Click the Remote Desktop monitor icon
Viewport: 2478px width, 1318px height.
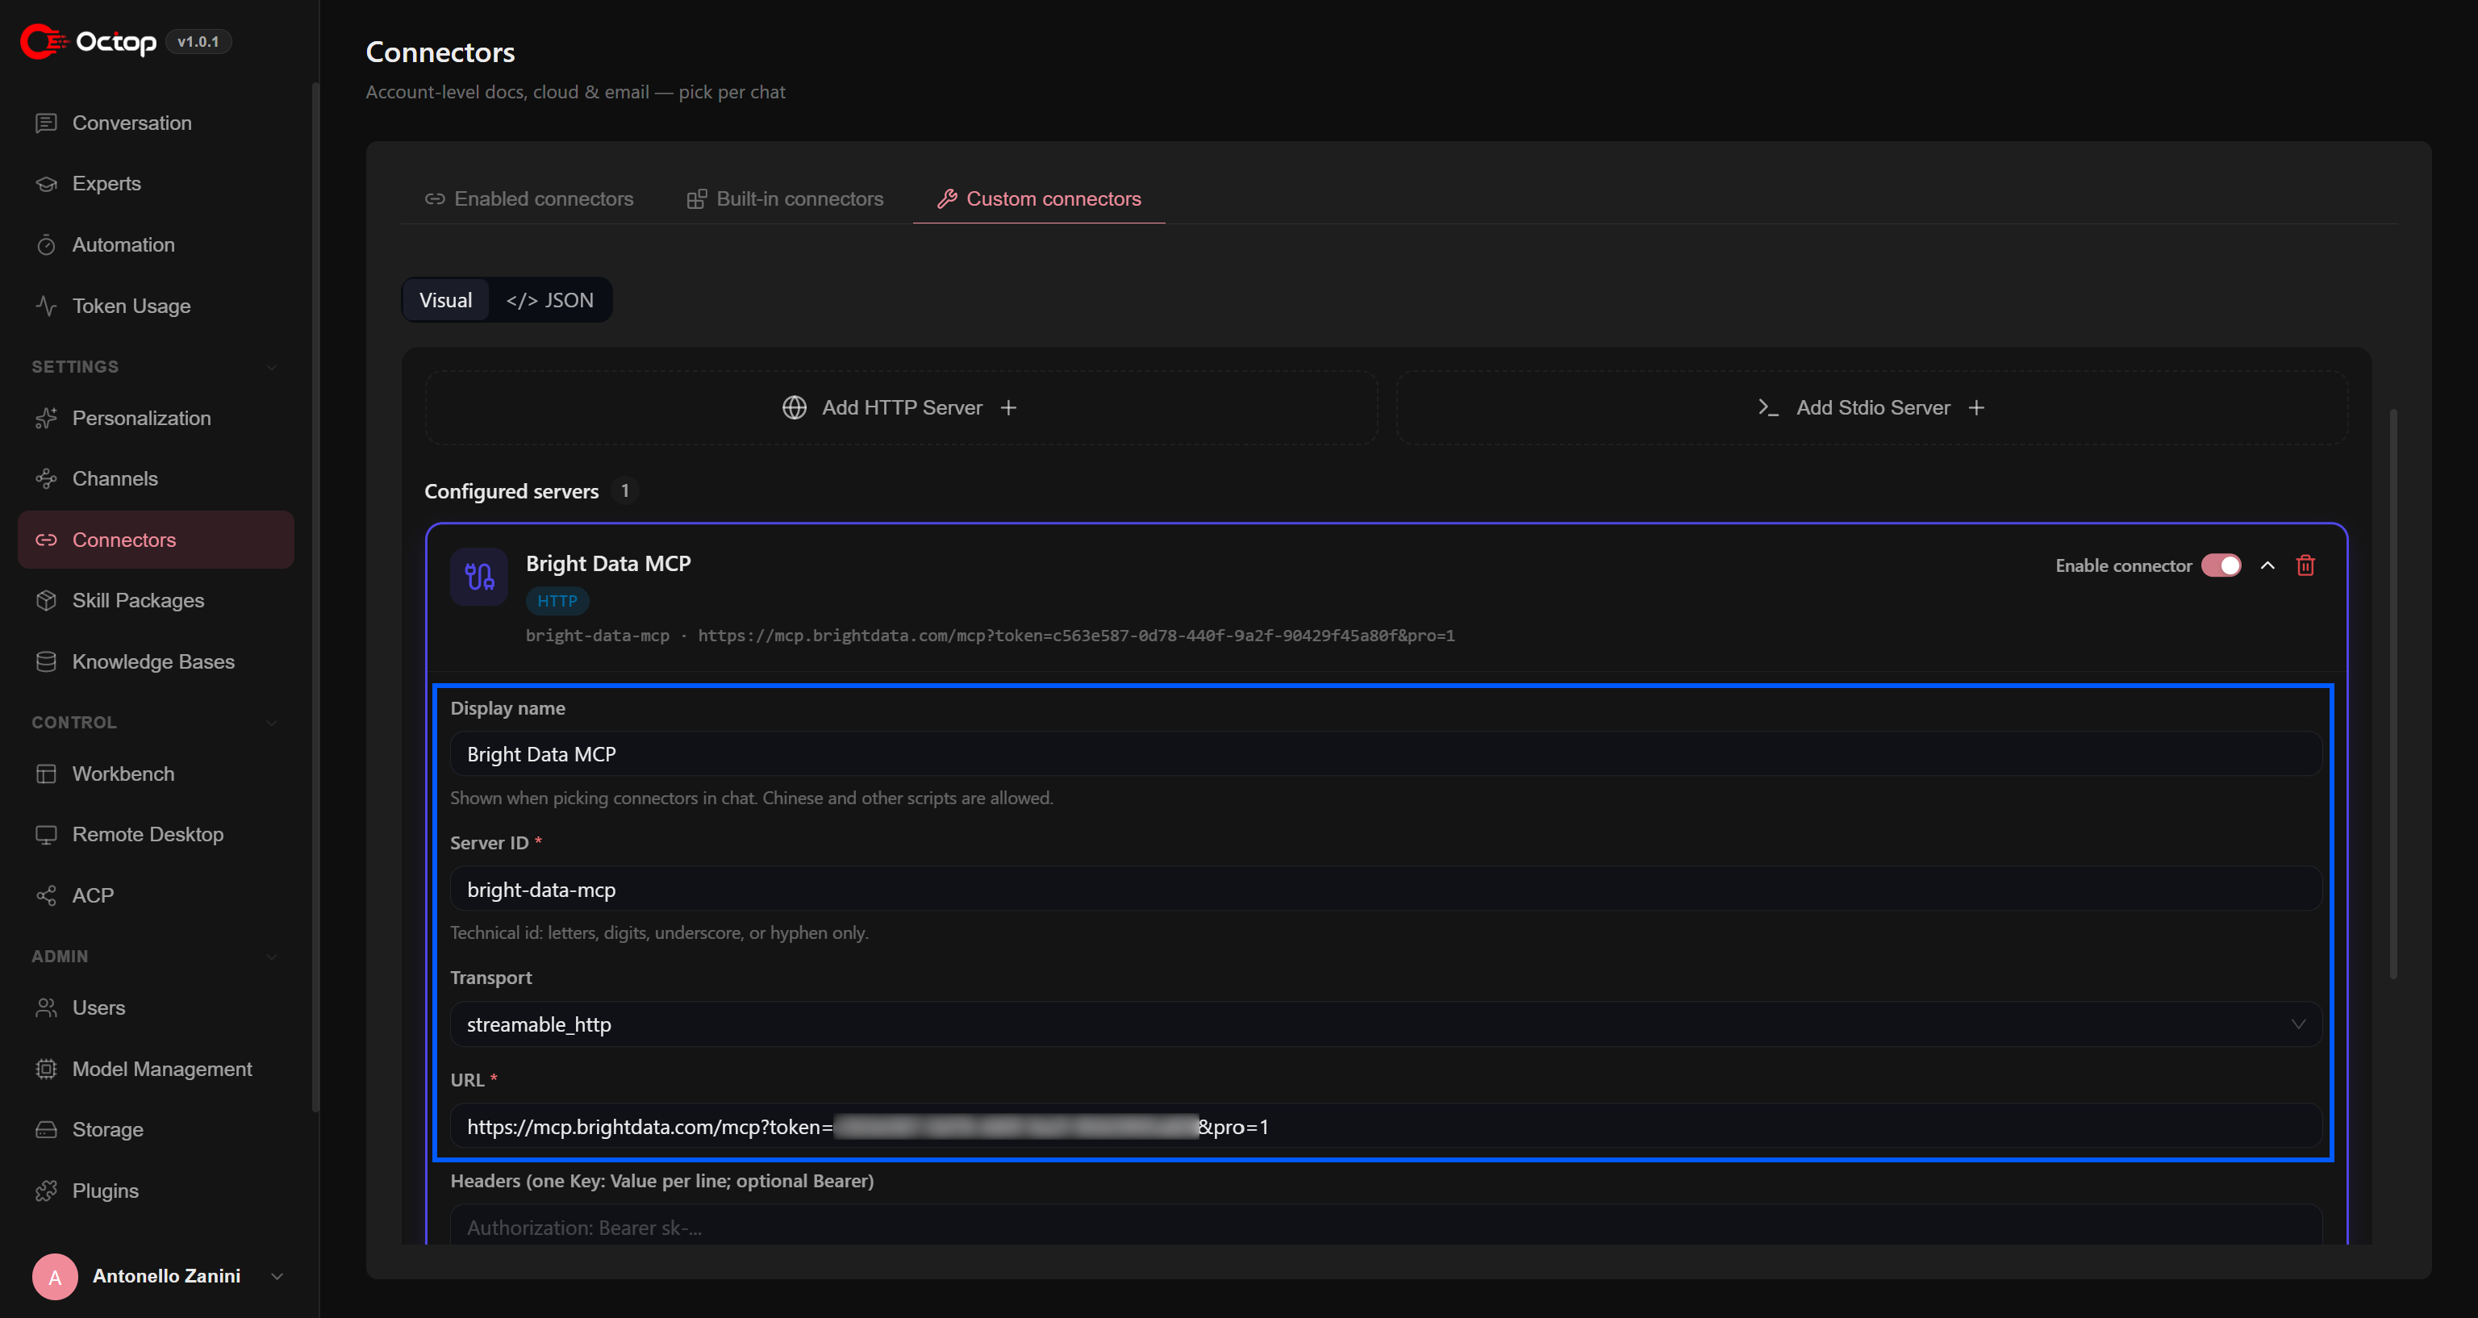(x=46, y=834)
